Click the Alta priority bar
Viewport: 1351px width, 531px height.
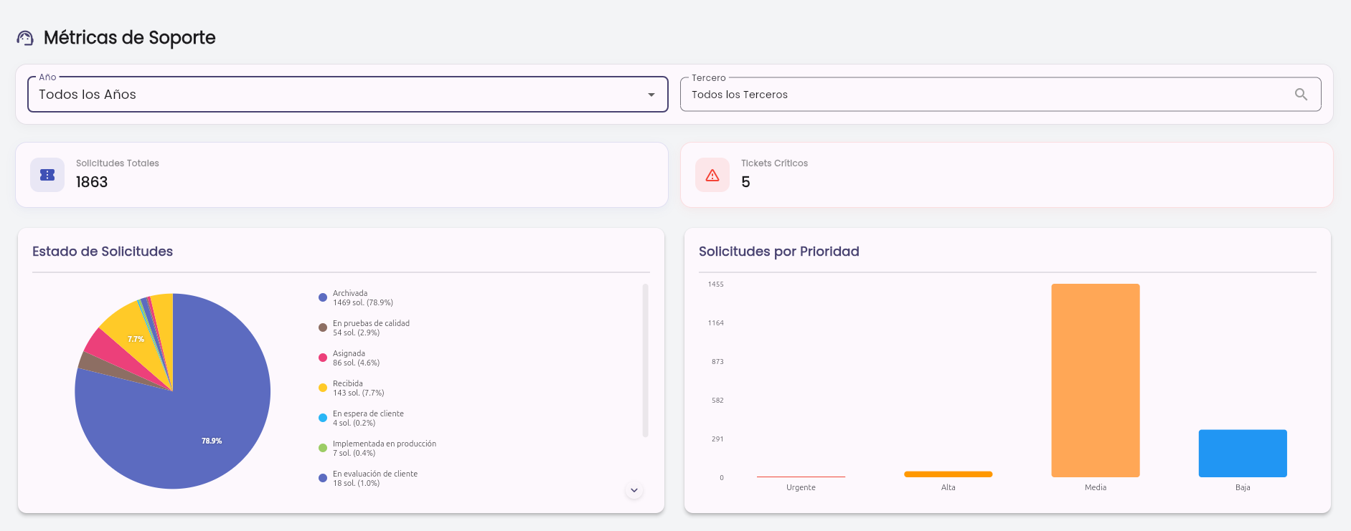(x=948, y=474)
